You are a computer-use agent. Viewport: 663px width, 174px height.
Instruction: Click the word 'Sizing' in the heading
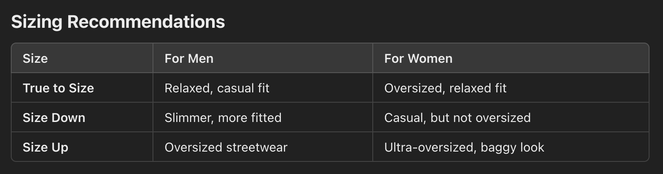coord(37,22)
